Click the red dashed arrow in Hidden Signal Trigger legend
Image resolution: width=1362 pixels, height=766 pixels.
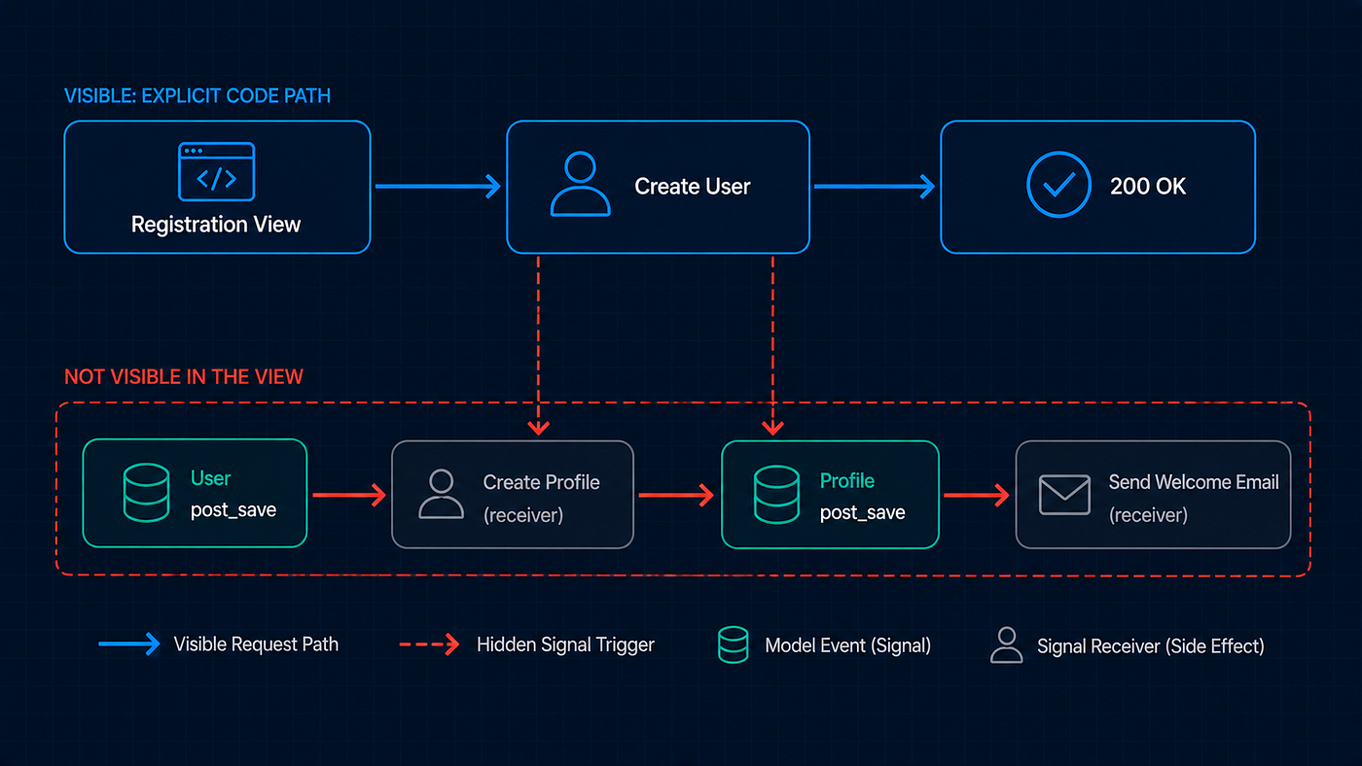429,644
